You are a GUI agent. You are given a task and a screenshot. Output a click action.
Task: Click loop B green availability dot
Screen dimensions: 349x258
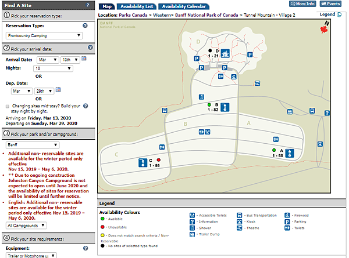click(209, 104)
